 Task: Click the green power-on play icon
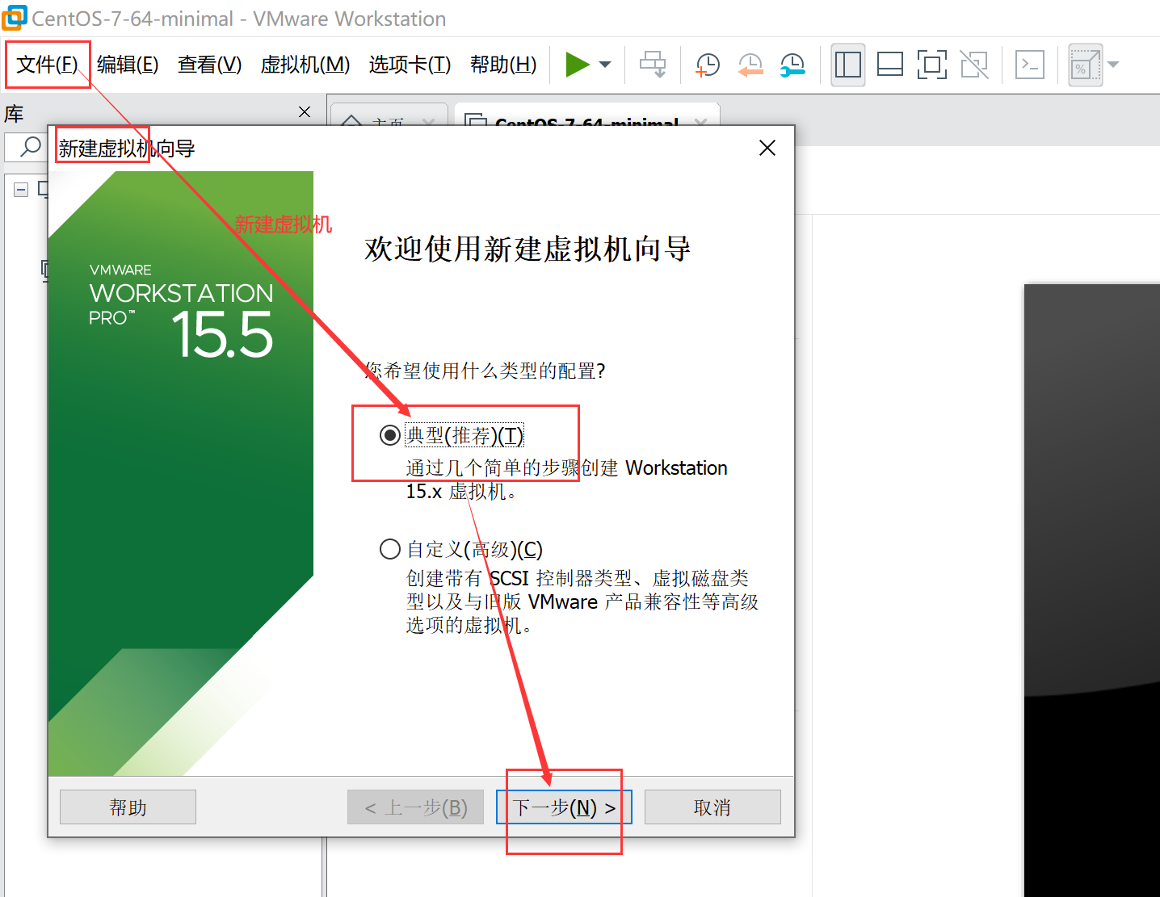[577, 65]
